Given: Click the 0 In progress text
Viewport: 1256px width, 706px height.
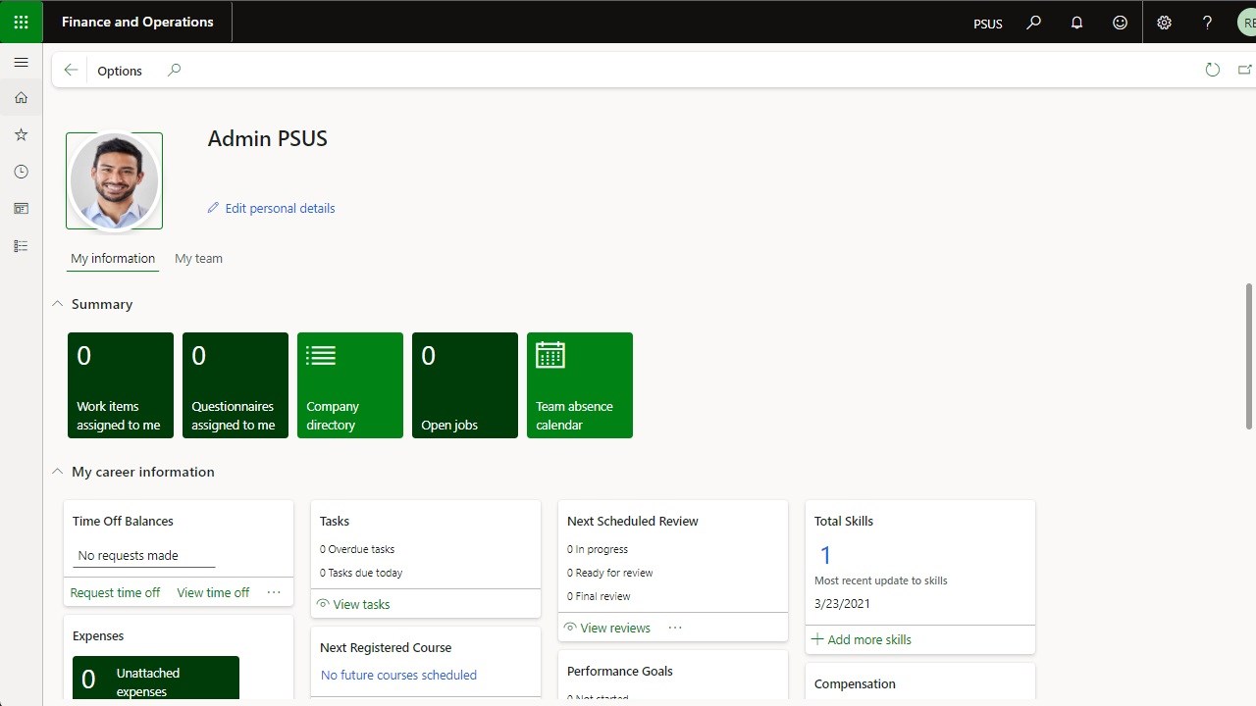Looking at the screenshot, I should [x=598, y=549].
